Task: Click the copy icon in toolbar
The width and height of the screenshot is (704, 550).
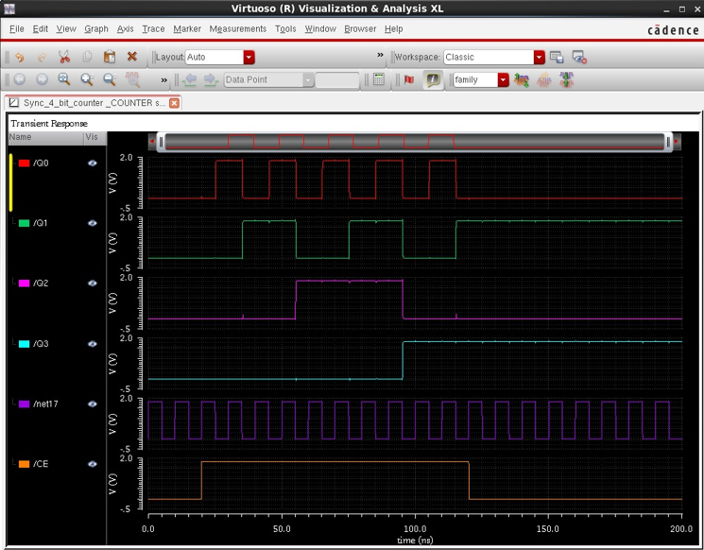Action: click(87, 57)
